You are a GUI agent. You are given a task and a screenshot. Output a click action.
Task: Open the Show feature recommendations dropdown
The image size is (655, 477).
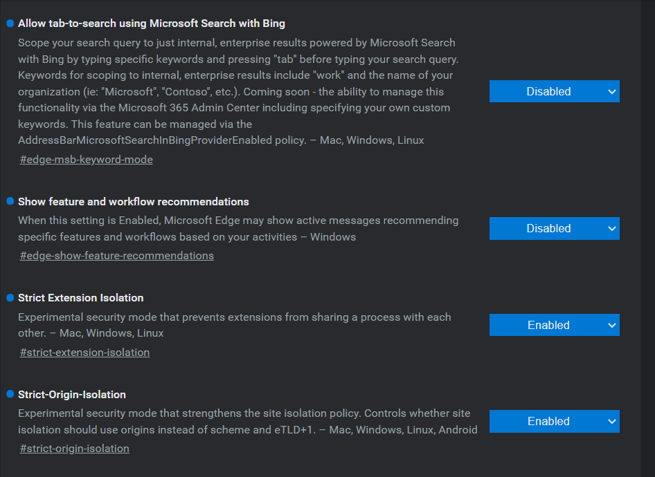(x=554, y=228)
